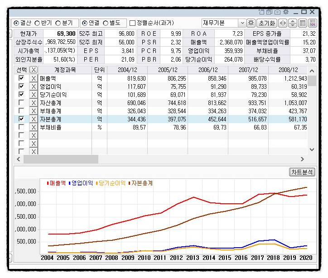Click the 초기화 reset button
The height and width of the screenshot is (278, 328).
(267, 23)
